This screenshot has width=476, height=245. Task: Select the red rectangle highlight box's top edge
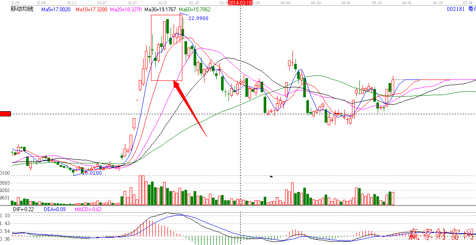[x=166, y=15]
